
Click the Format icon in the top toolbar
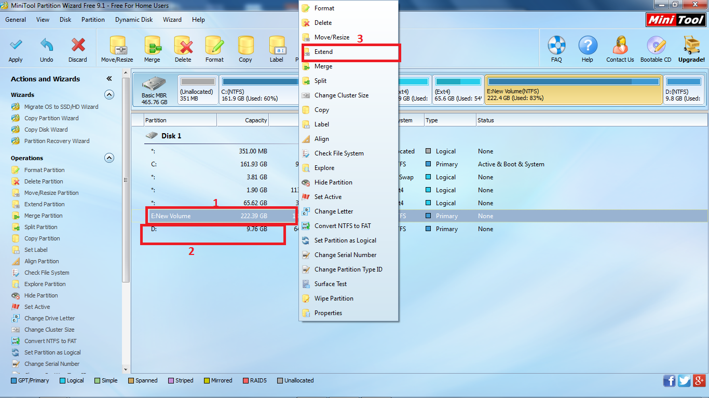point(214,46)
